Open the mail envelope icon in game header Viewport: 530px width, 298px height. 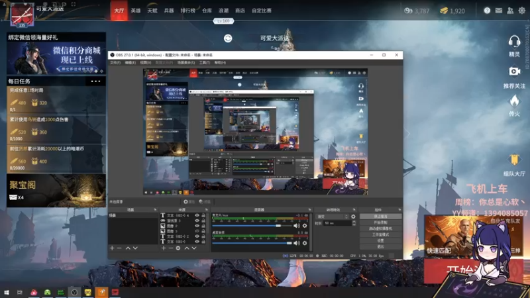(x=499, y=11)
